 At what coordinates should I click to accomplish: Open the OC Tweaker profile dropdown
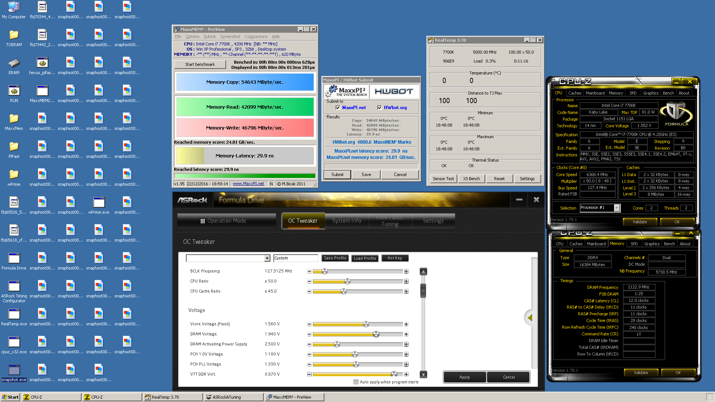(267, 258)
